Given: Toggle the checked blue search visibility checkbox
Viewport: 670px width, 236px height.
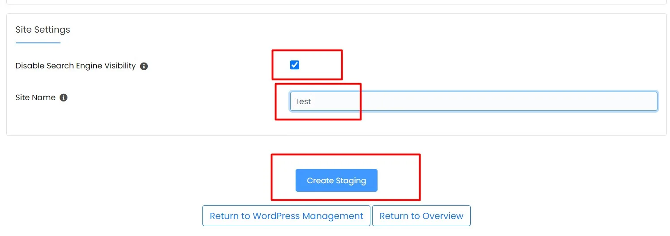Looking at the screenshot, I should pos(295,65).
